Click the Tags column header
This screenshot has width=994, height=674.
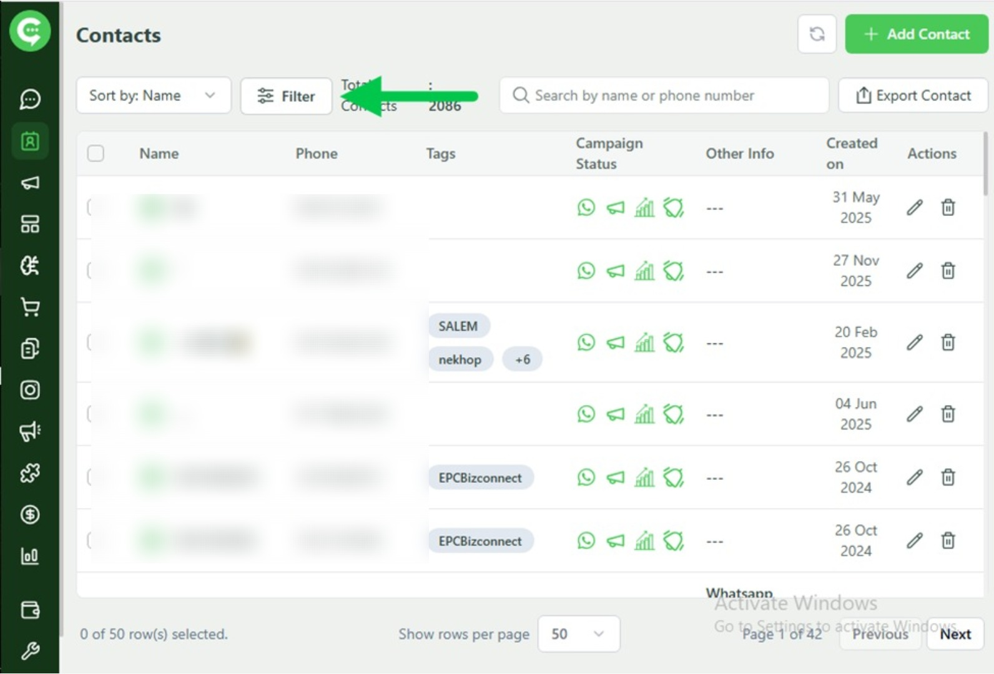click(x=441, y=154)
